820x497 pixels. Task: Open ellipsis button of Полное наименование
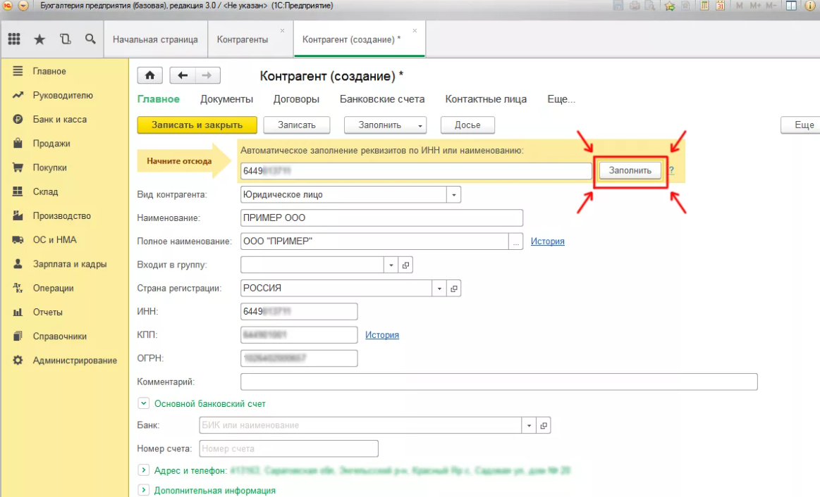[x=516, y=241]
